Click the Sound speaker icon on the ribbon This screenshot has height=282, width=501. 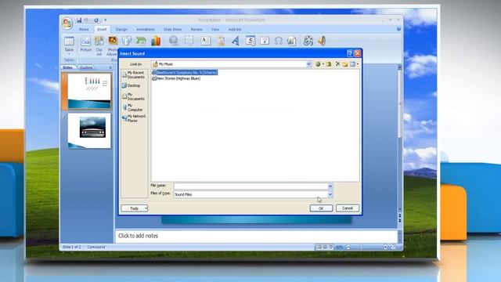pos(322,41)
